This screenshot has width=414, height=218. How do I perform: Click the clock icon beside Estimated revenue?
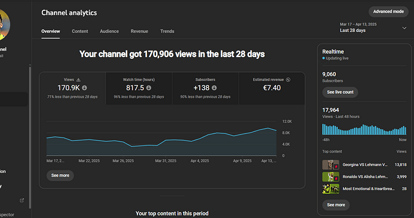[x=288, y=79]
